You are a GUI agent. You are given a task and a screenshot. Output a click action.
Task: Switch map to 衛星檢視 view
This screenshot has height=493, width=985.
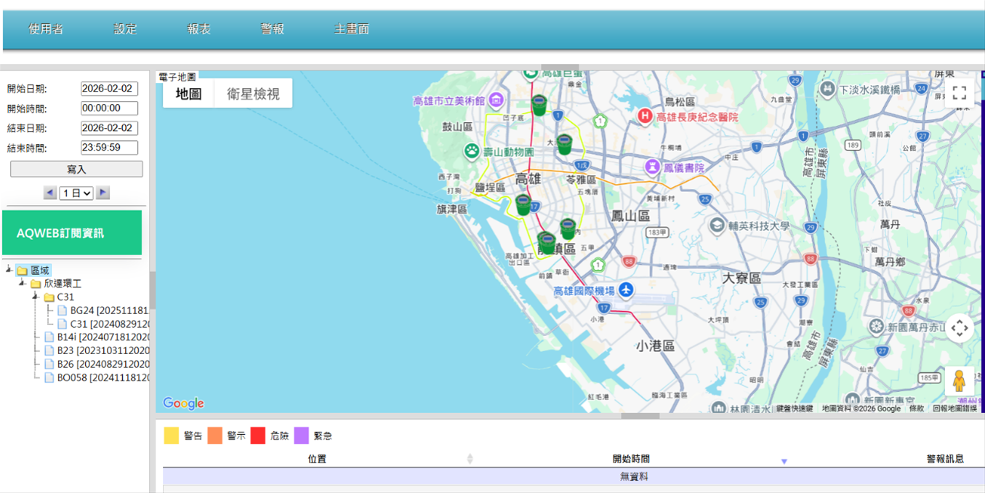coord(253,94)
